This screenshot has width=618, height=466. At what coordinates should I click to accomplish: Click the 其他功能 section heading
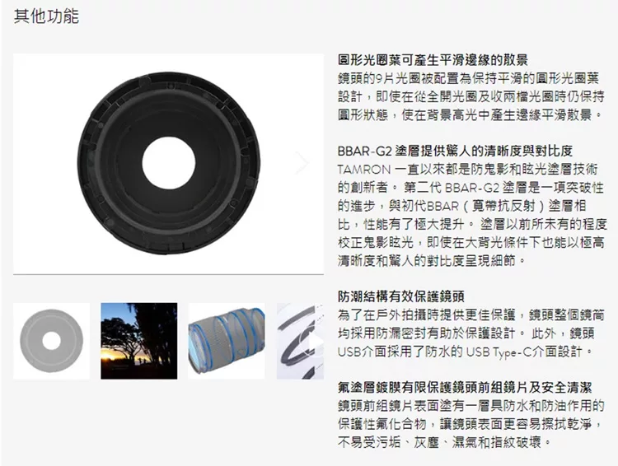point(46,16)
